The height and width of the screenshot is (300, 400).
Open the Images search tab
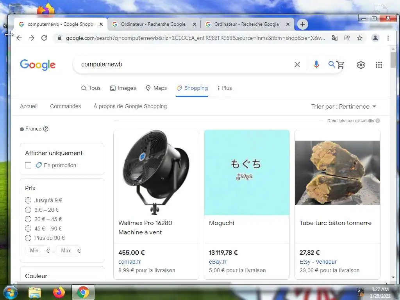[x=123, y=88]
